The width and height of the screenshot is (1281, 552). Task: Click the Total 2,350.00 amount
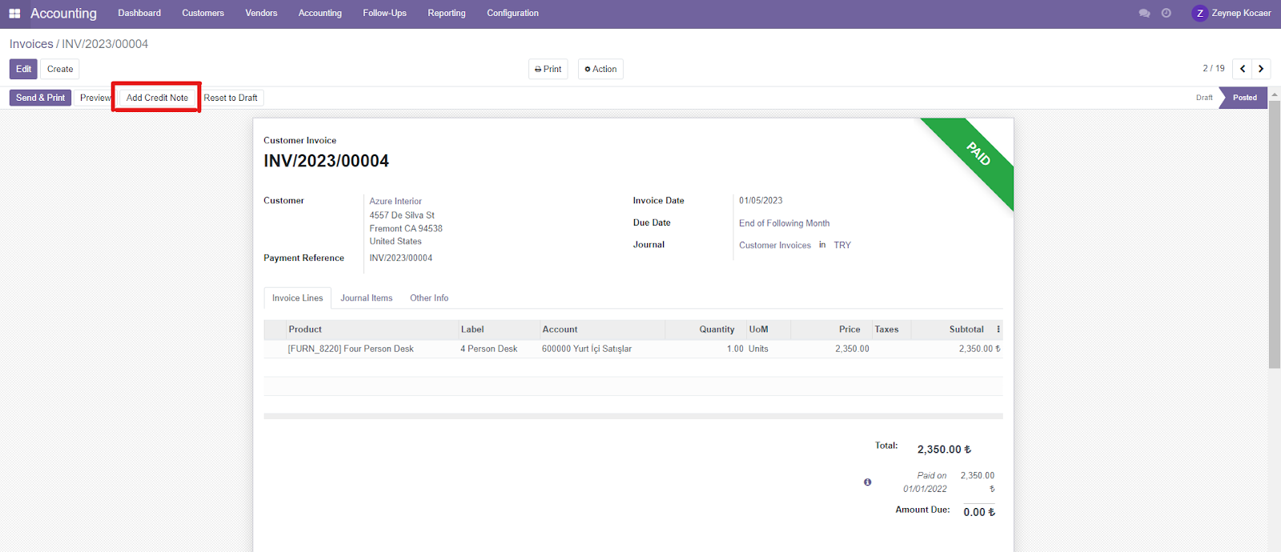[944, 450]
